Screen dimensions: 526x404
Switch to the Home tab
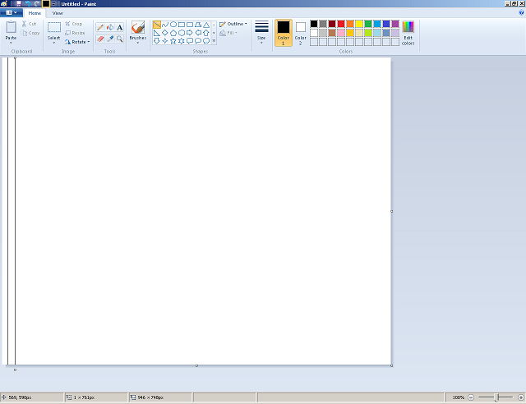(x=35, y=13)
